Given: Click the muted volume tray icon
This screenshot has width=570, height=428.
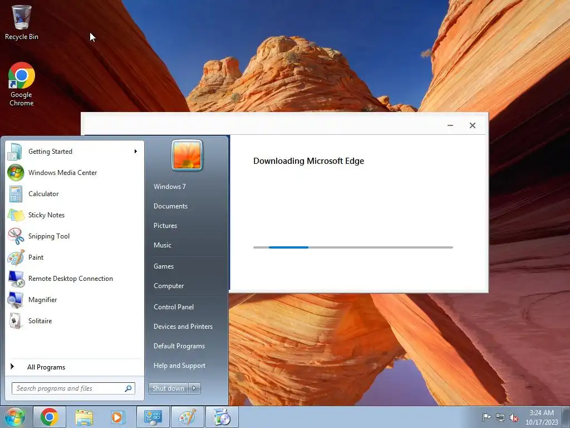Looking at the screenshot, I should (x=514, y=417).
